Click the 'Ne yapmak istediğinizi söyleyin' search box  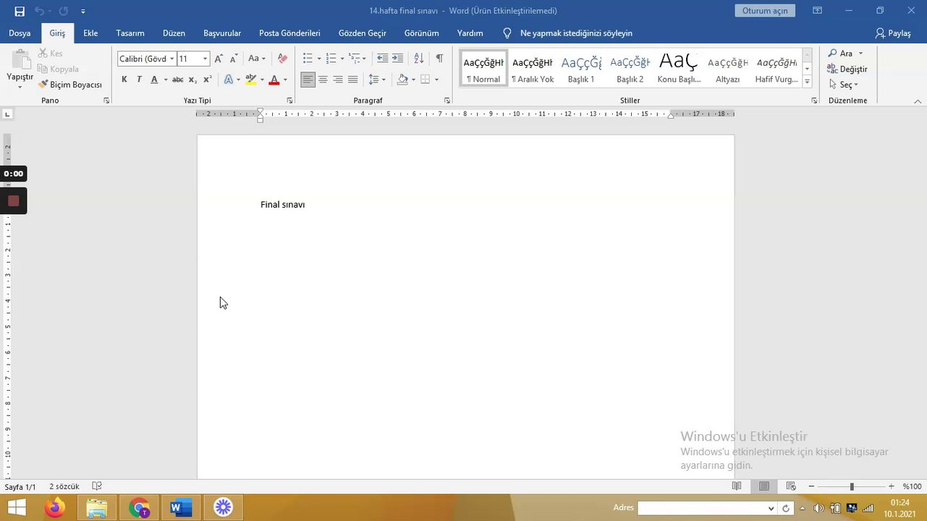pos(576,33)
